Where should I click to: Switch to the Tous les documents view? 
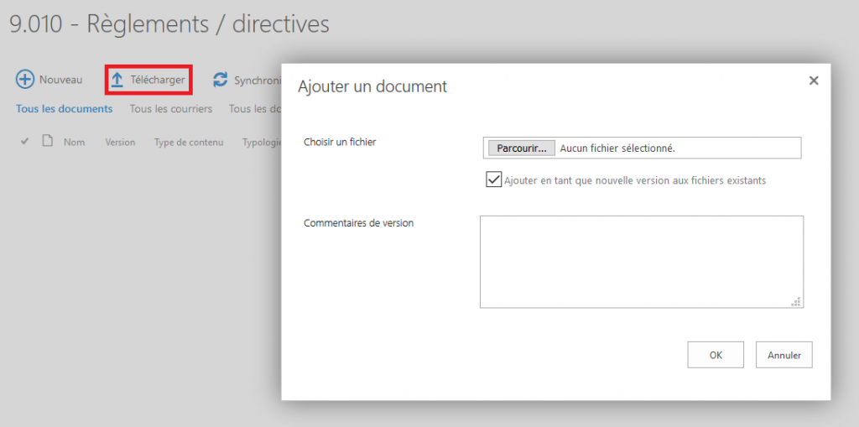pyautogui.click(x=65, y=109)
